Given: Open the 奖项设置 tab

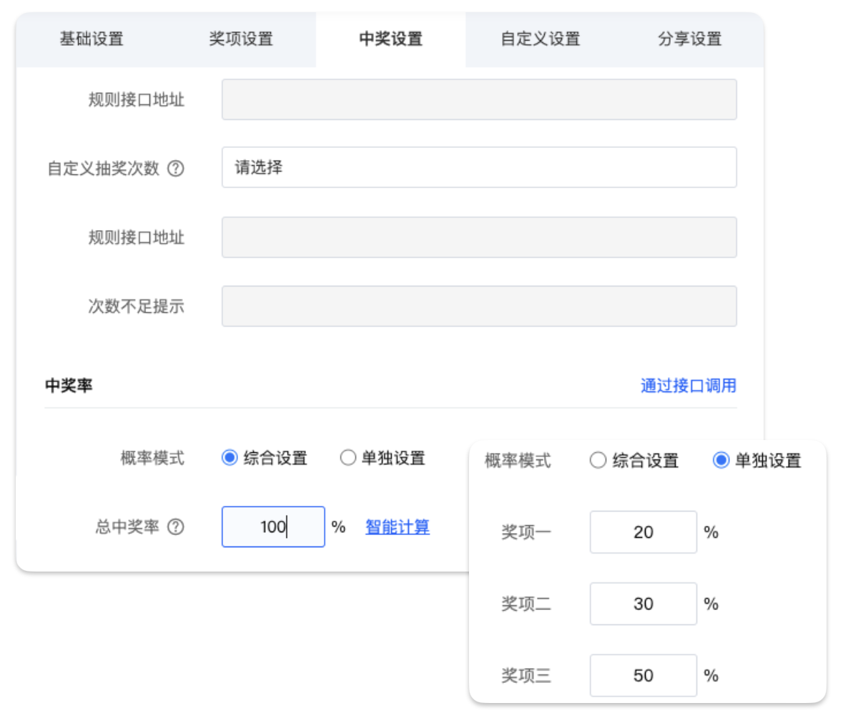Looking at the screenshot, I should pyautogui.click(x=241, y=39).
